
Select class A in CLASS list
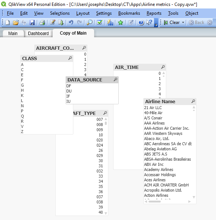tap(47, 64)
